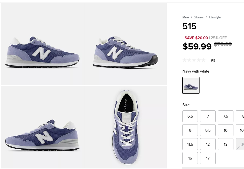Image resolution: width=244 pixels, height=169 pixels.
Task: Select size 10 button
Action: coord(226,130)
